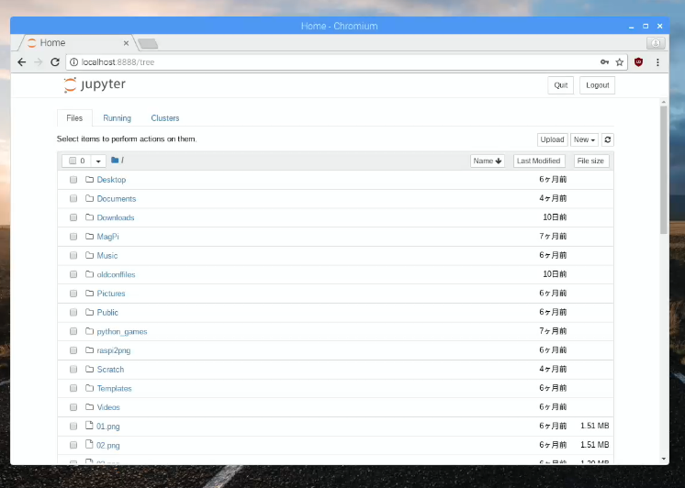The height and width of the screenshot is (488, 685).
Task: Click the 02.png file icon
Action: [x=89, y=444]
